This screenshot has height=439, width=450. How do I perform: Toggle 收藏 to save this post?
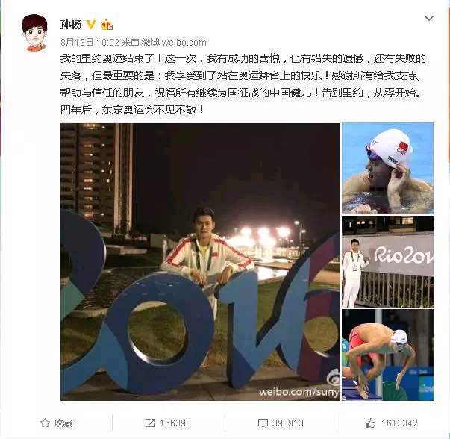63,423
